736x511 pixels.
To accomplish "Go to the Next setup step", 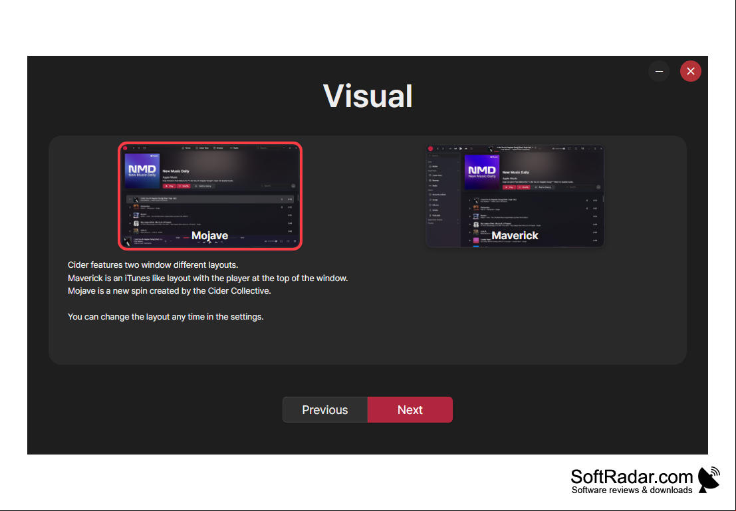I will [410, 409].
